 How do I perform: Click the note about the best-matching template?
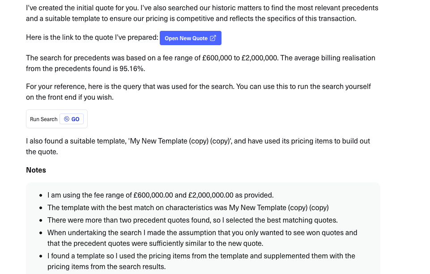pyautogui.click(x=188, y=207)
